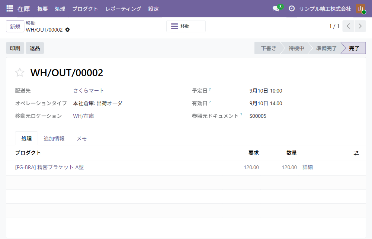Click the 印刷 button
The image size is (372, 239).
tap(15, 48)
